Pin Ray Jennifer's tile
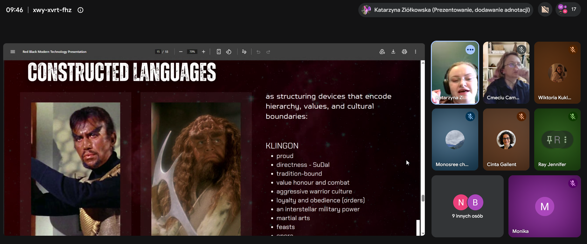 tap(549, 139)
